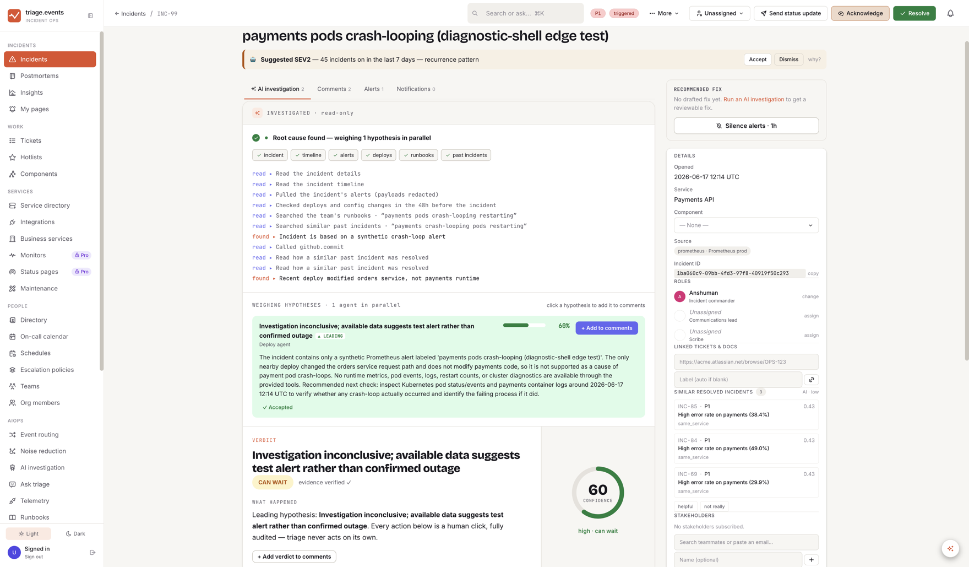Image resolution: width=969 pixels, height=567 pixels.
Task: Open Hotlists in the sidebar
Action: click(x=50, y=157)
